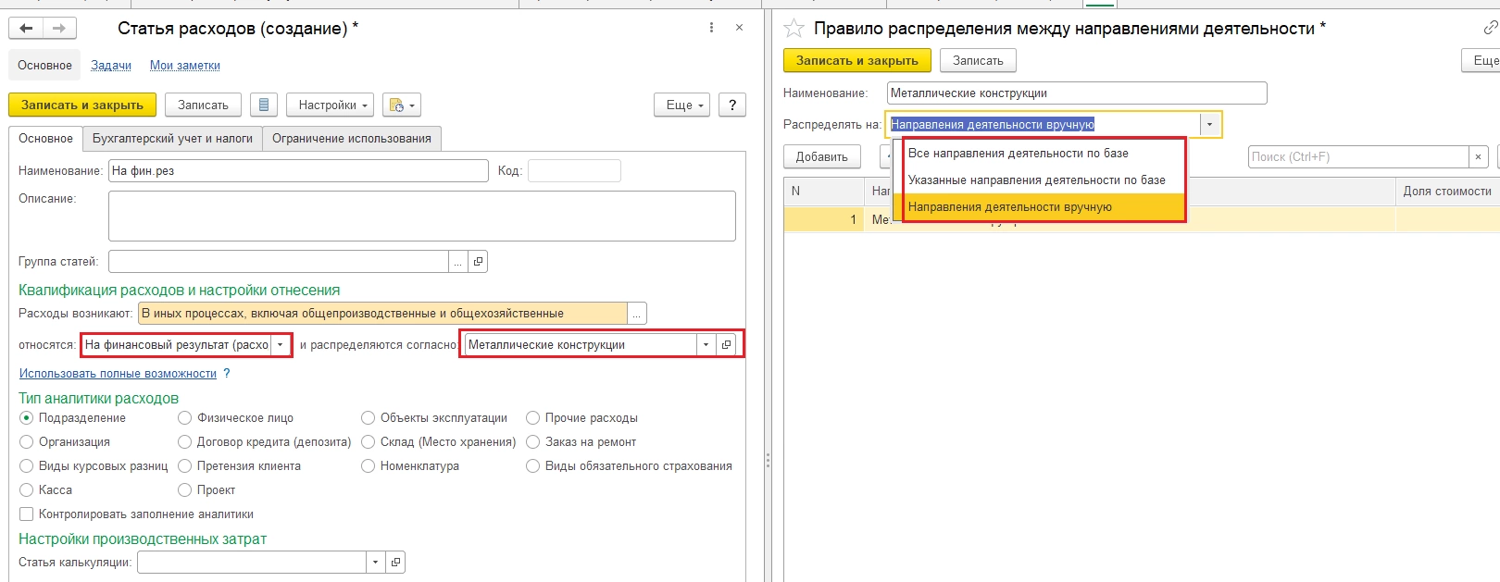Choose the Претензия клиента radio button
Screen dimensions: 1500x582
tap(184, 466)
